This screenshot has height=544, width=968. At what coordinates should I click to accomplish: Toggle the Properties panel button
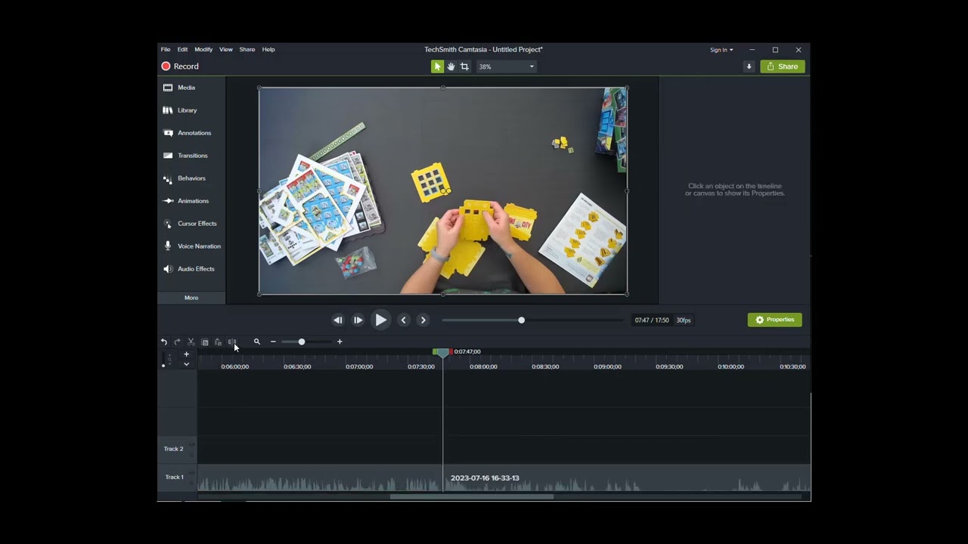pos(775,320)
